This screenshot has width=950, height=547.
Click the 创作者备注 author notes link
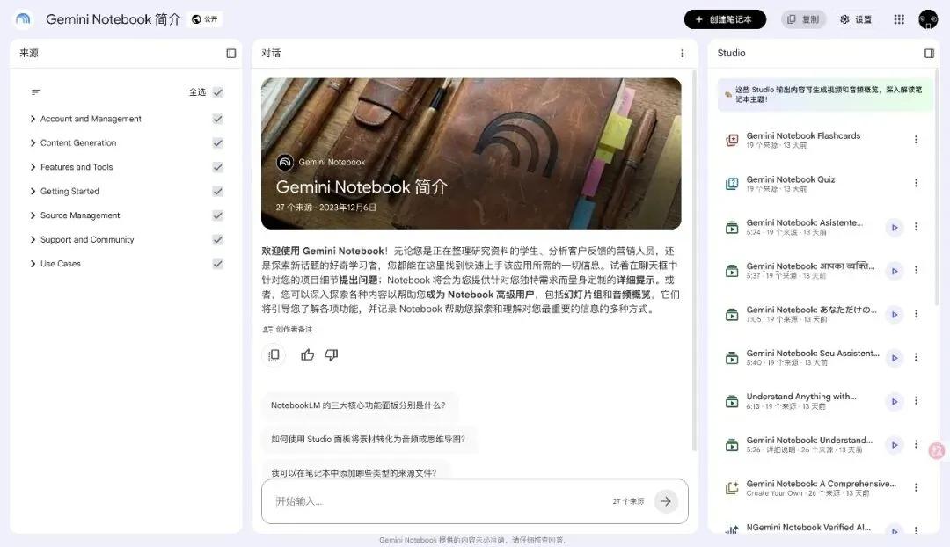pos(288,330)
